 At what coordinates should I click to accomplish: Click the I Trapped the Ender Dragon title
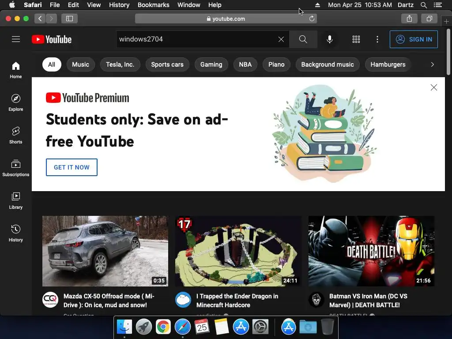[x=237, y=300]
